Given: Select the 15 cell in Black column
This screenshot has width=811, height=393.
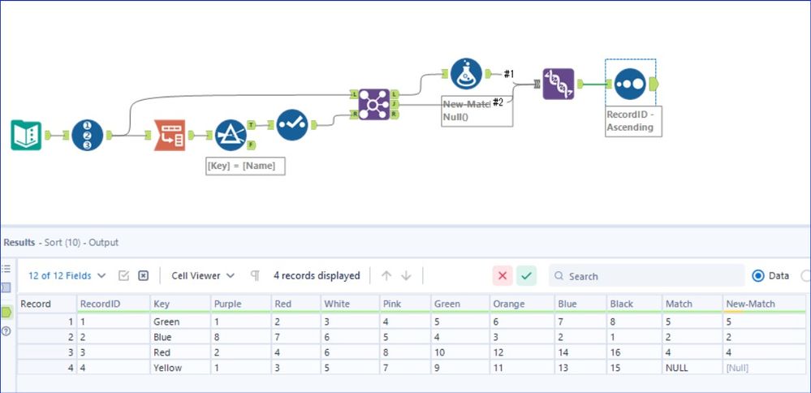Looking at the screenshot, I should coord(635,368).
